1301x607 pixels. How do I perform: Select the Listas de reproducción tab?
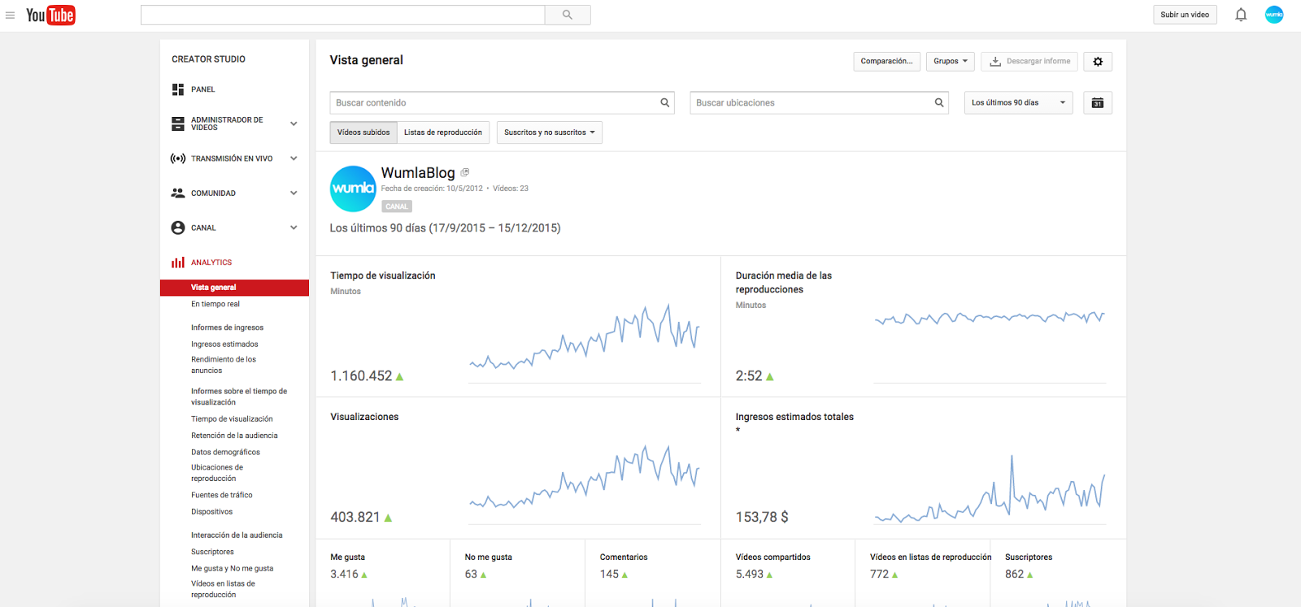(x=443, y=132)
